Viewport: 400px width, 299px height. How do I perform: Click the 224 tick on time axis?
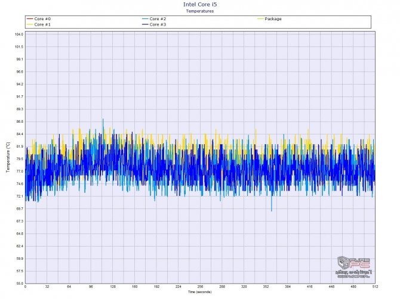pyautogui.click(x=179, y=286)
